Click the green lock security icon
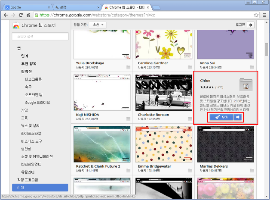The width and height of the screenshot is (270, 200). [x=37, y=15]
